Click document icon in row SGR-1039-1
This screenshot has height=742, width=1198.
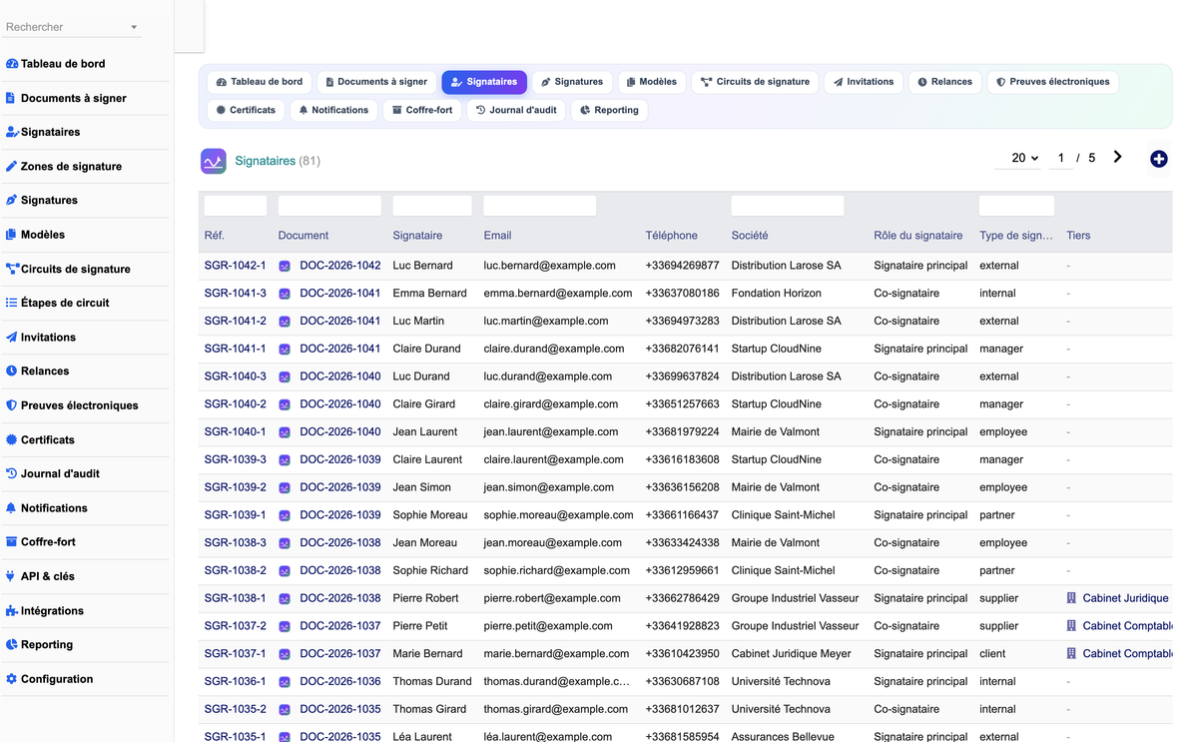click(285, 516)
